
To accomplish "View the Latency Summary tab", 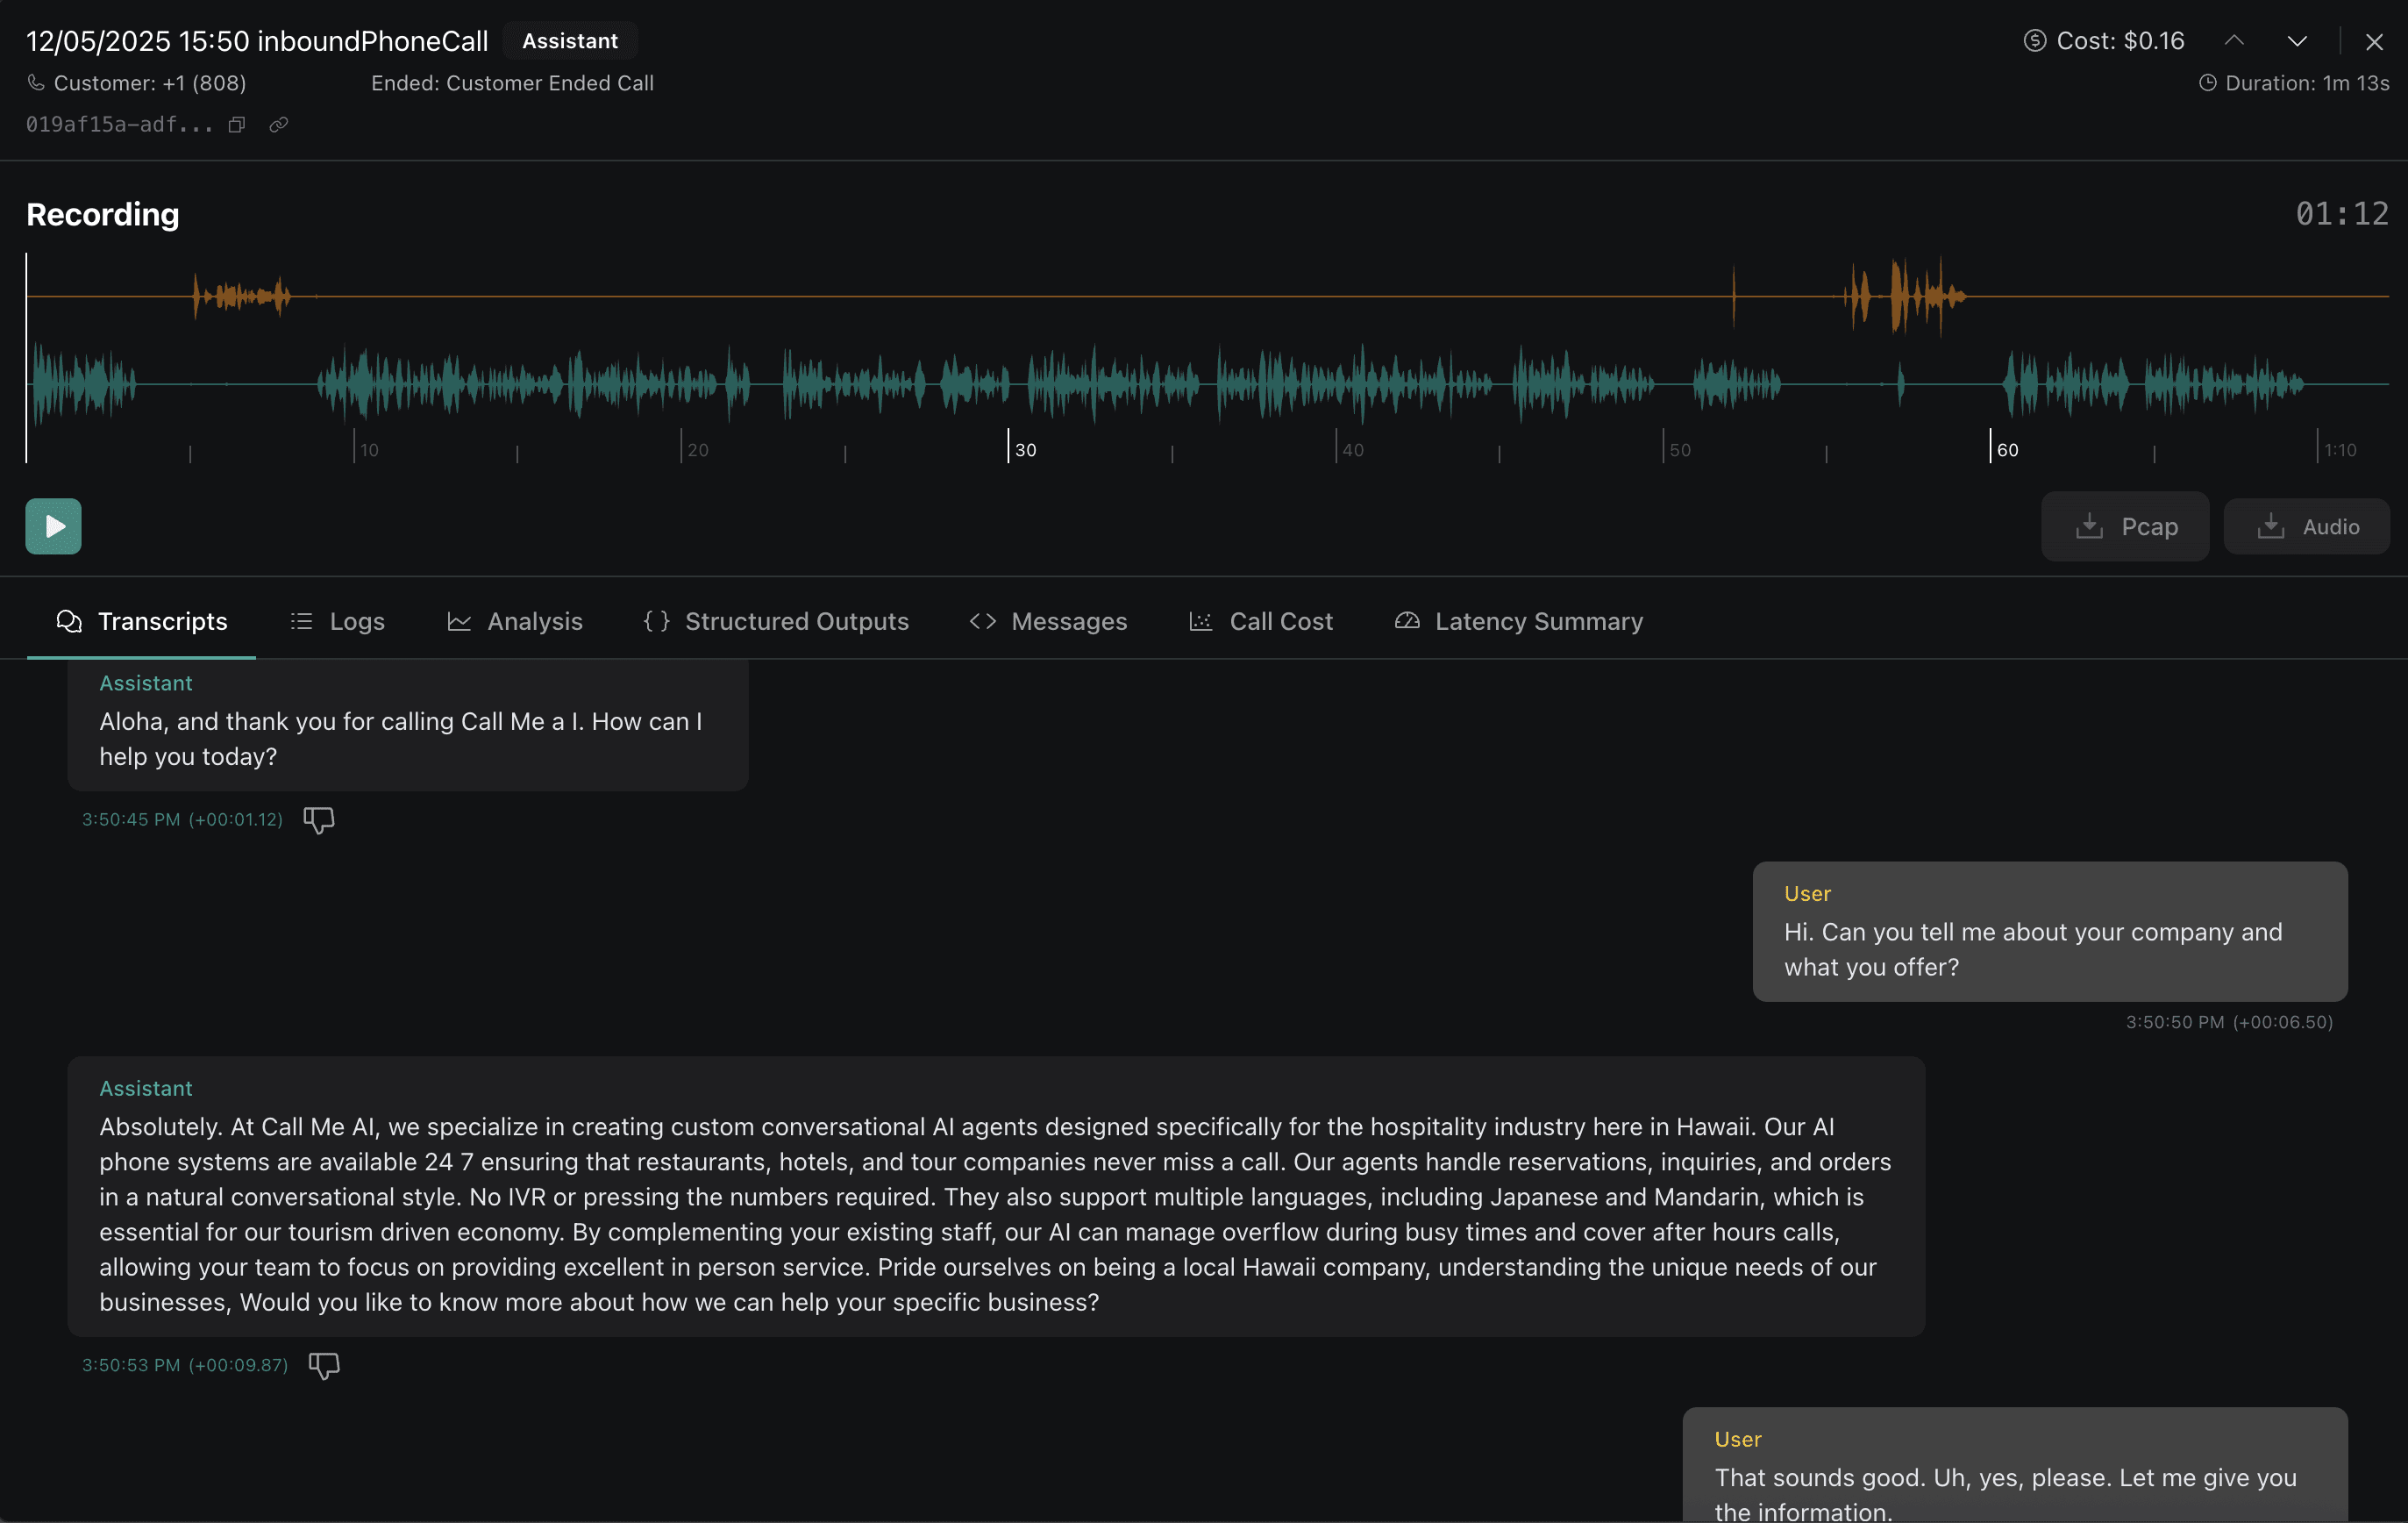I will pos(1518,621).
